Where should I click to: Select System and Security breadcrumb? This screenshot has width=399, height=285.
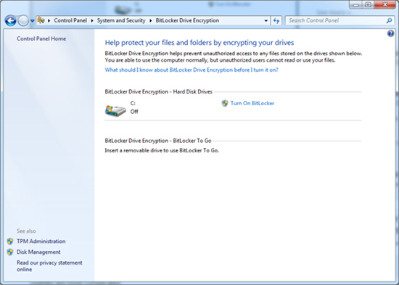[x=121, y=20]
